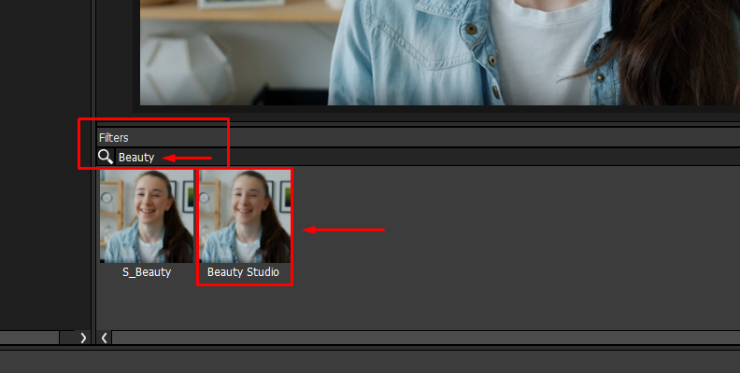Click the empty header bar right of Filters
Viewport: 740px width, 373px height.
coord(467,138)
